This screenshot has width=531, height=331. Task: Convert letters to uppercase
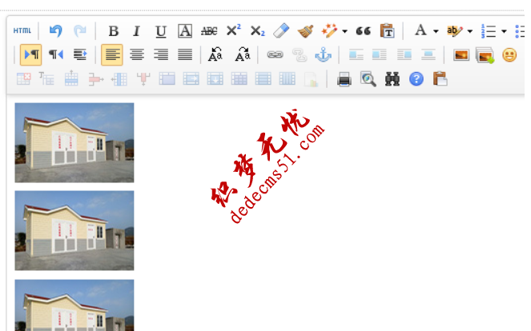[215, 54]
